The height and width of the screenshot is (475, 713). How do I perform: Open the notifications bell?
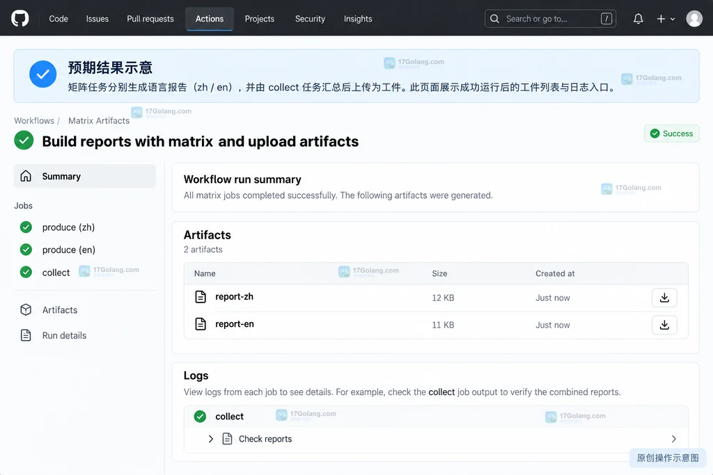pyautogui.click(x=638, y=19)
